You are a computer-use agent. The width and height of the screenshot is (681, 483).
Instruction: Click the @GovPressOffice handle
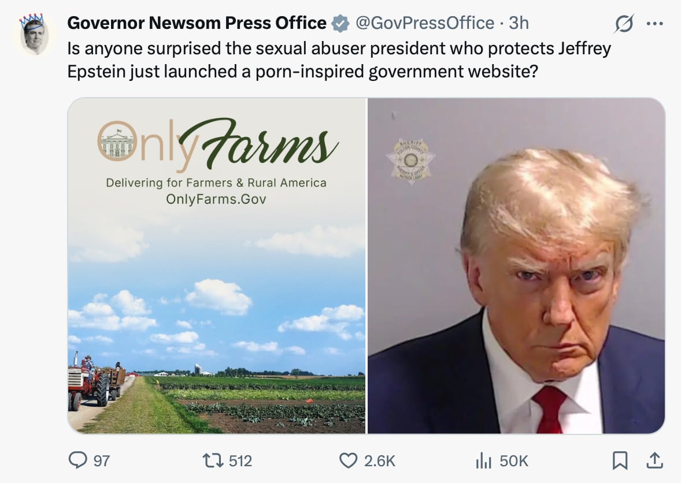tap(424, 23)
